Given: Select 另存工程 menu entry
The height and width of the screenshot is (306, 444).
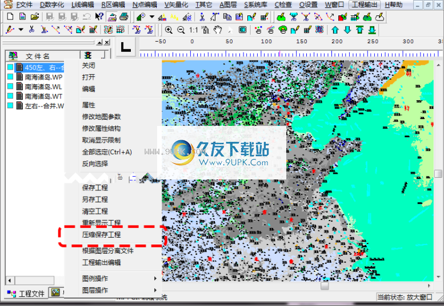Looking at the screenshot, I should (x=95, y=199).
